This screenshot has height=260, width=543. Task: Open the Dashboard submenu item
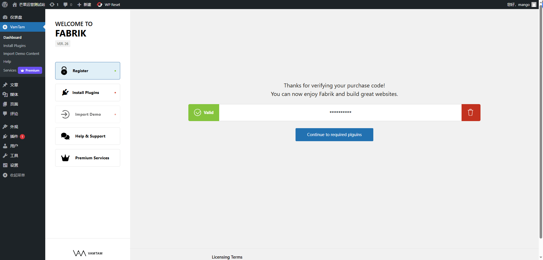tap(12, 37)
